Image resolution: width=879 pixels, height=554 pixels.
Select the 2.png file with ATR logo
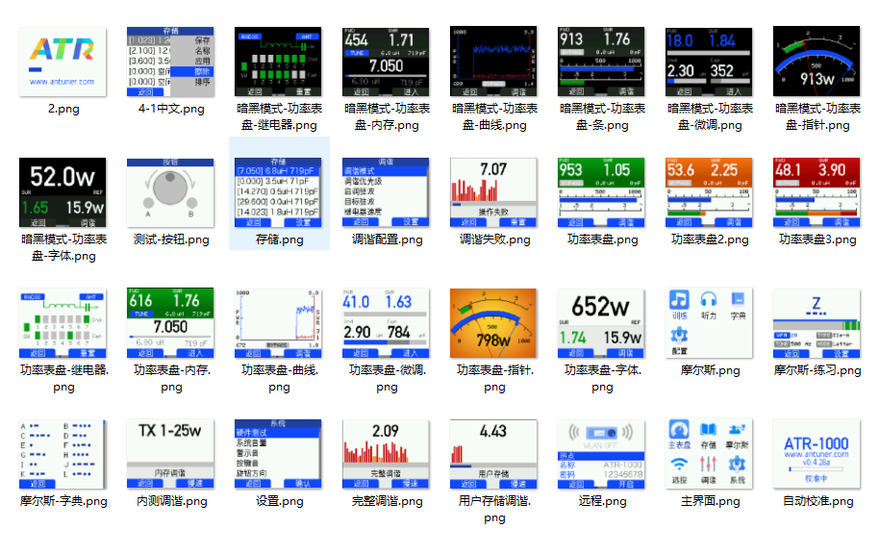63,62
